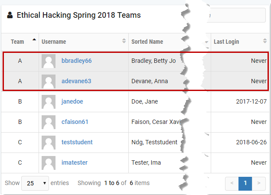Open the bbradley66 user profile link
Image resolution: width=271 pixels, height=195 pixels.
(76, 61)
